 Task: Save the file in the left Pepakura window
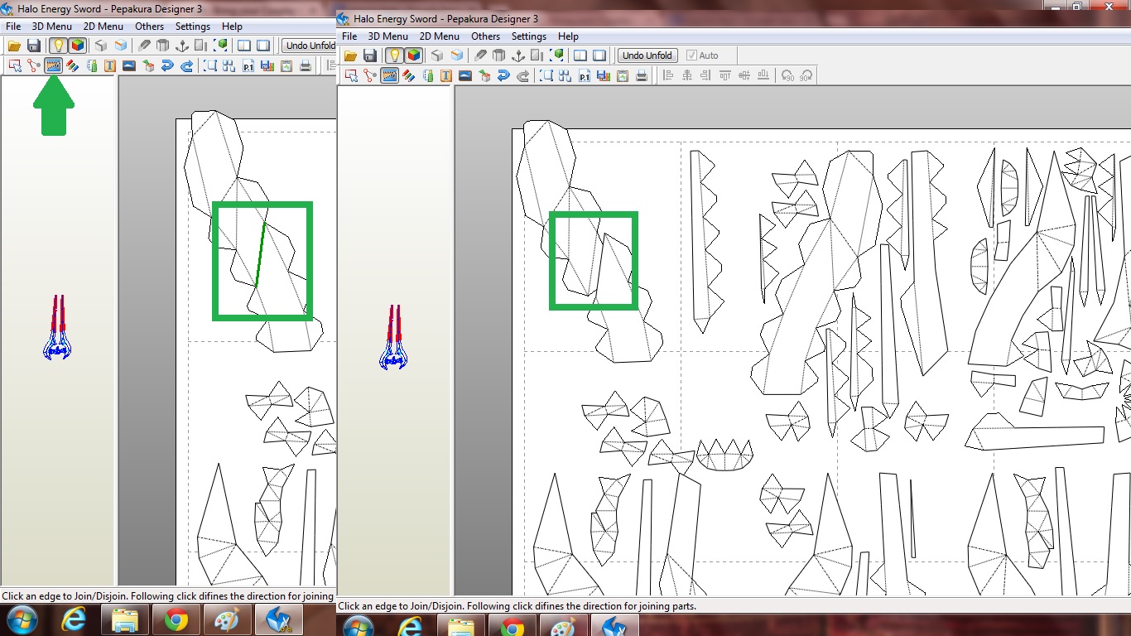(x=34, y=46)
